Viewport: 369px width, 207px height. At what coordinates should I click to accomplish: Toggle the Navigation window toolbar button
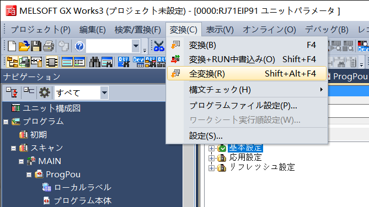[12, 62]
